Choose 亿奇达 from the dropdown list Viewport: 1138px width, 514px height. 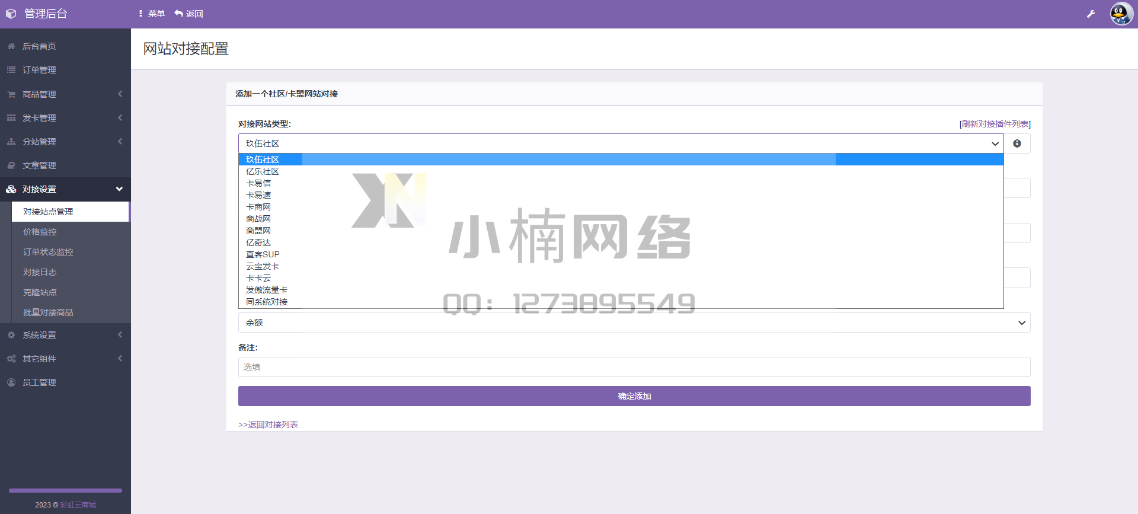pyautogui.click(x=621, y=242)
